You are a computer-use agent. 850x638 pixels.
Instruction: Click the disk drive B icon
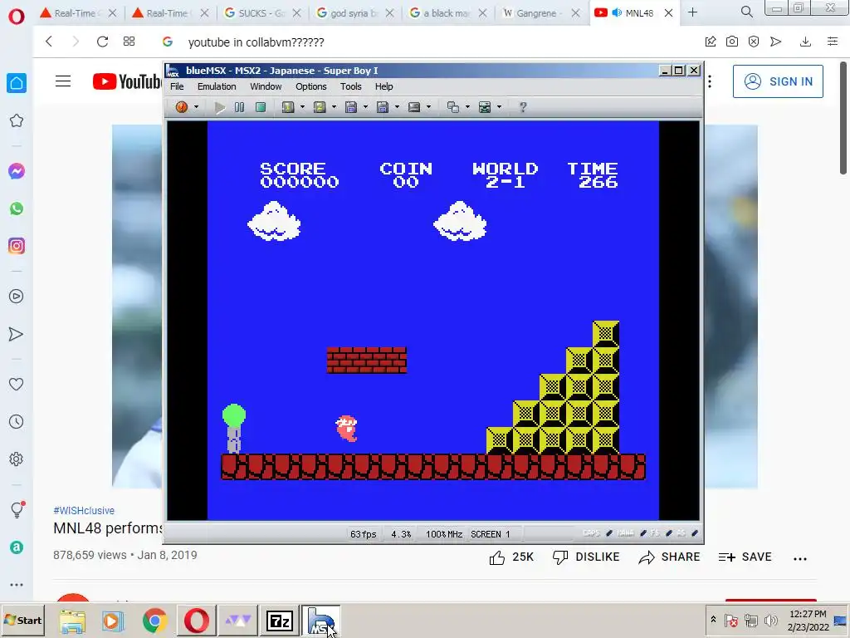click(x=382, y=107)
